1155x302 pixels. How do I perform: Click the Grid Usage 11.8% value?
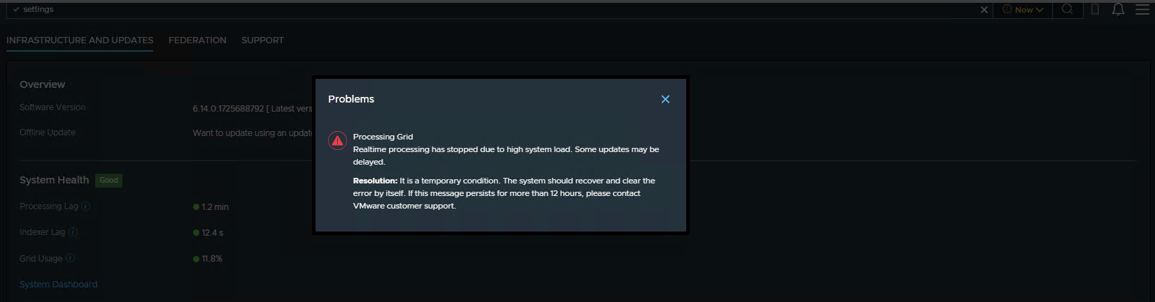click(212, 259)
